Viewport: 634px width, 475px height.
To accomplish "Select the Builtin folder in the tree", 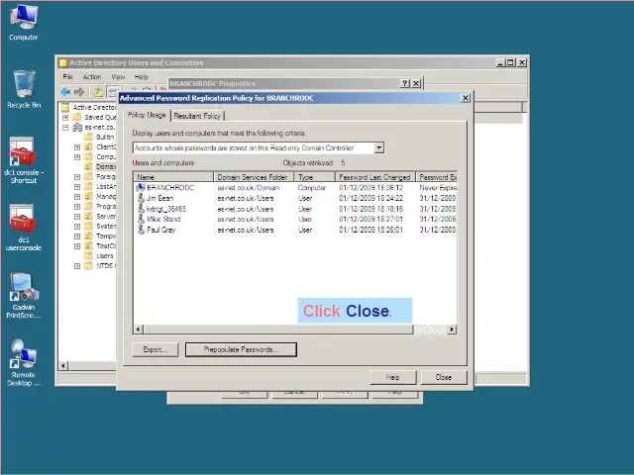I will 105,138.
